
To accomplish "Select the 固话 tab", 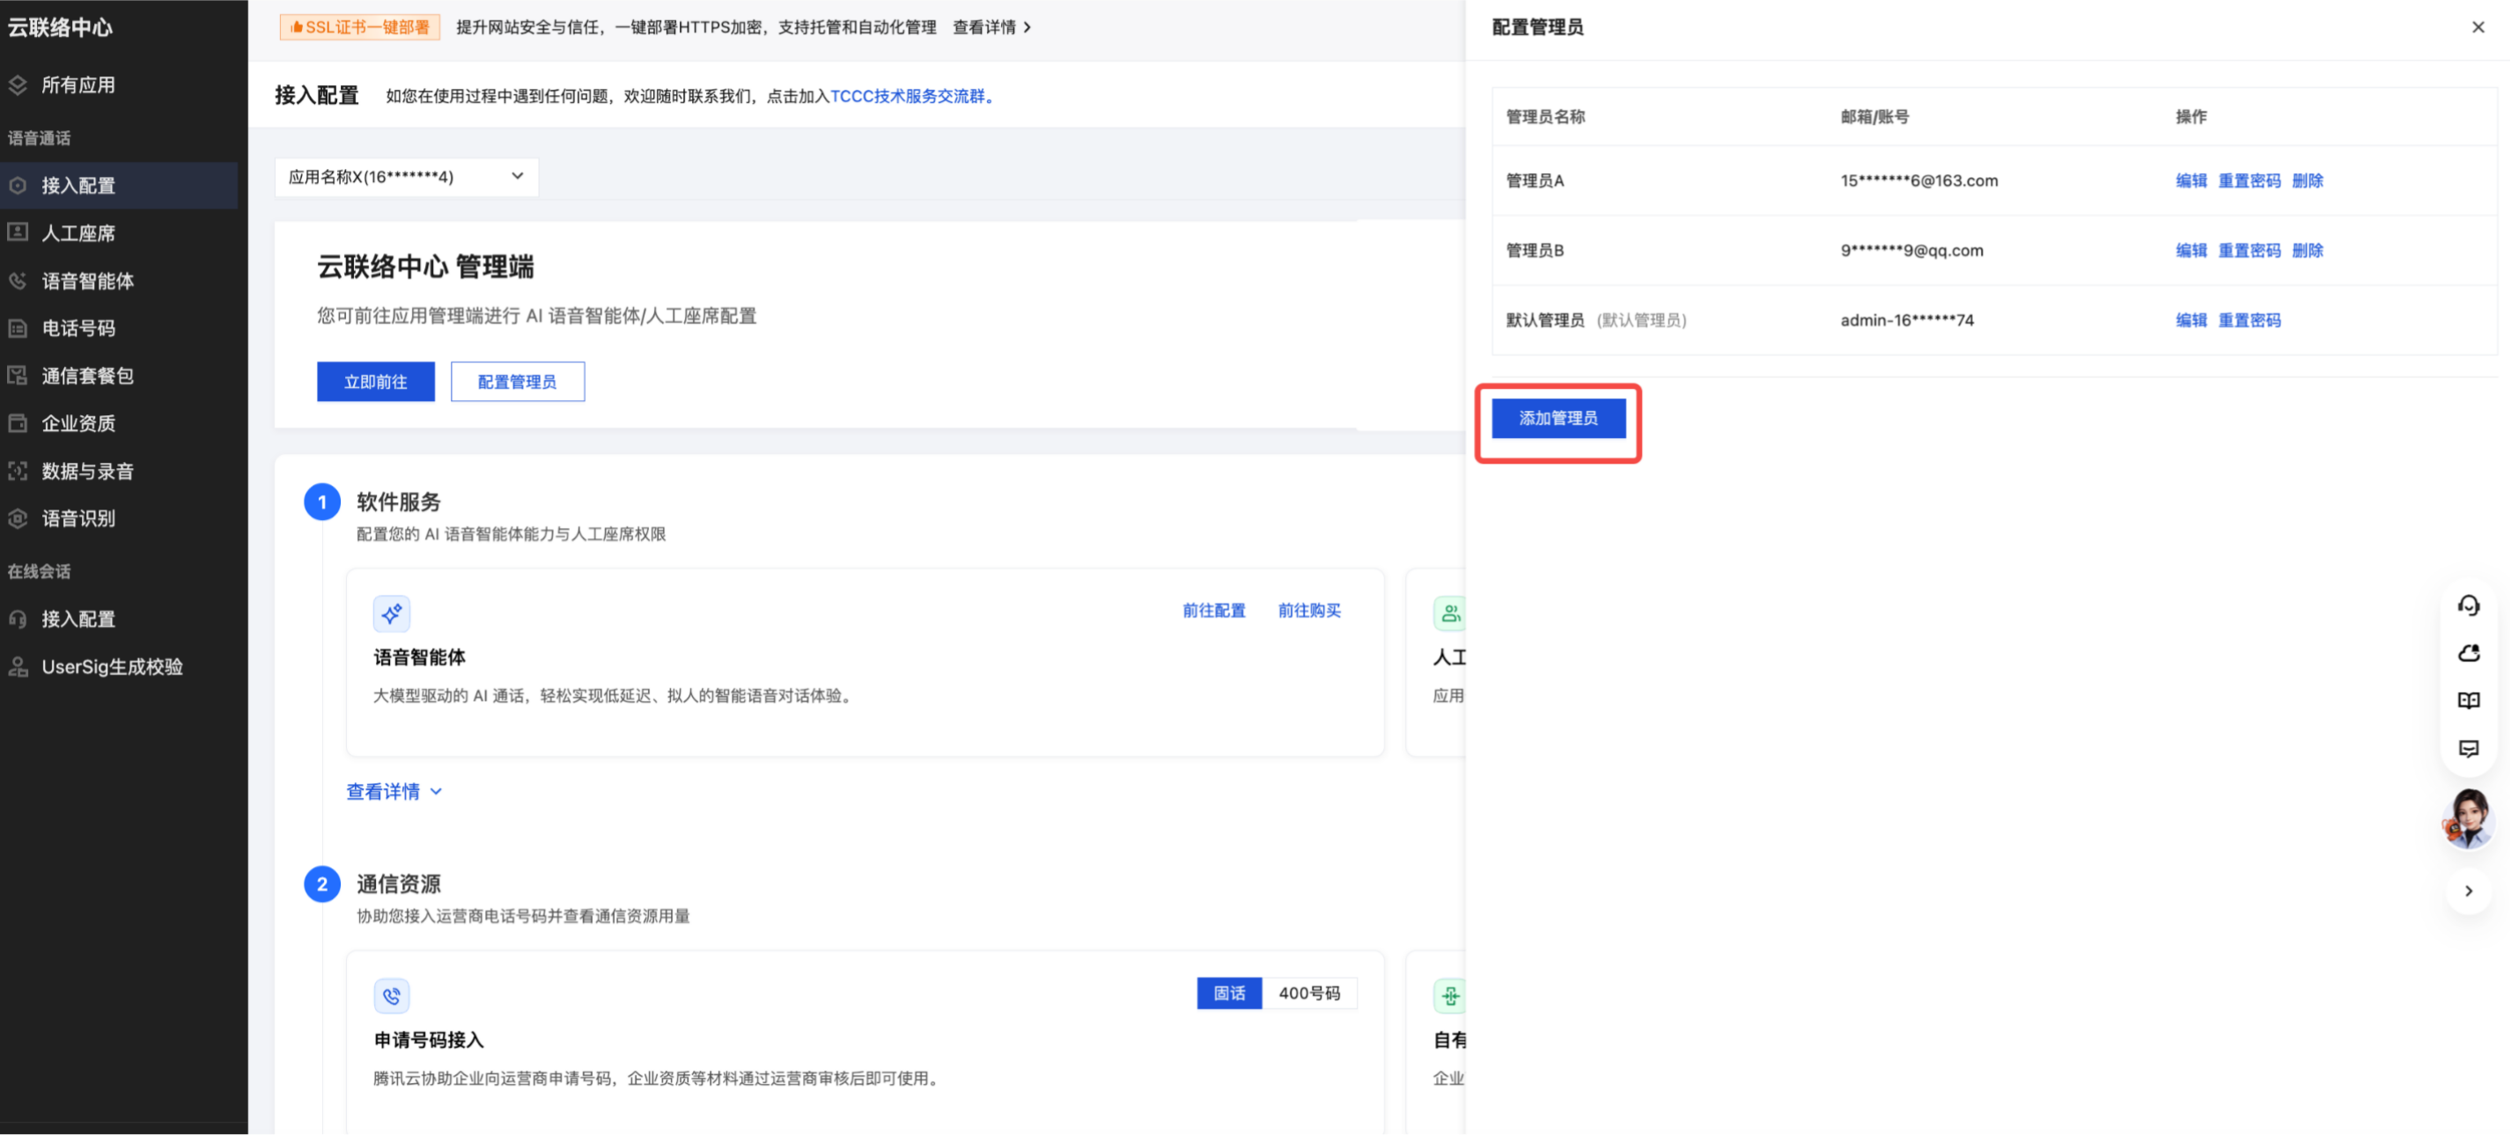I will click(x=1229, y=992).
